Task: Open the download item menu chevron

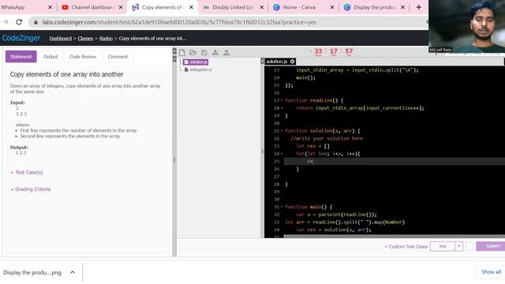Action: click(x=73, y=272)
